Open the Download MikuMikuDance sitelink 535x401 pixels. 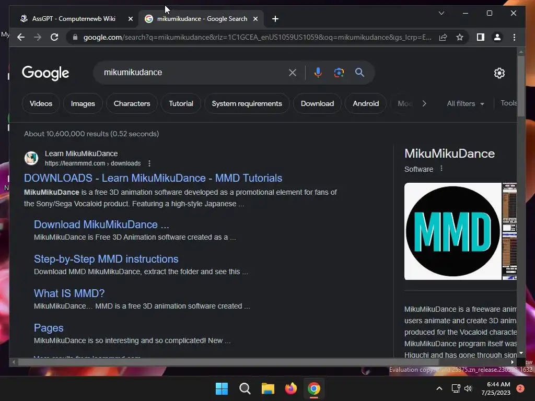pyautogui.click(x=101, y=225)
